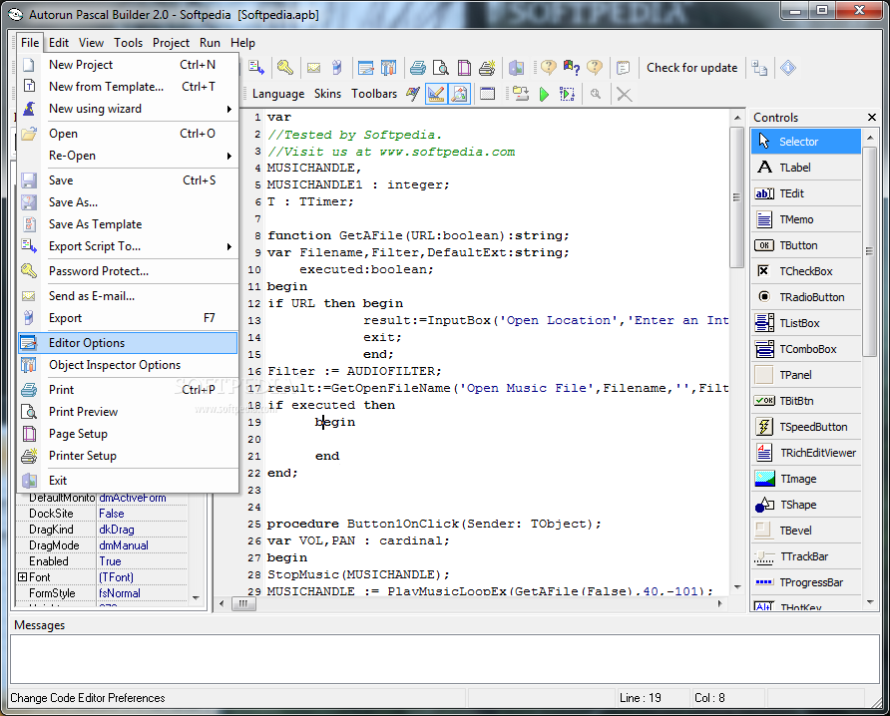Click the Print toolbar icon
The height and width of the screenshot is (716, 890).
[418, 68]
